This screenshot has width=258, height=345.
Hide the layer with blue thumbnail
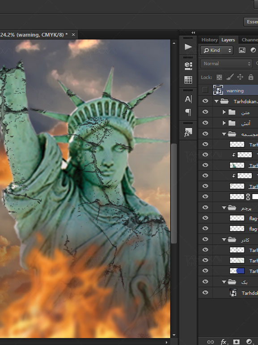pos(205,271)
